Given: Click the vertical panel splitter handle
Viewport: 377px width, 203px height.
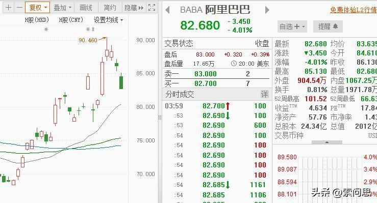Looking at the screenshot, I should 160,118.
